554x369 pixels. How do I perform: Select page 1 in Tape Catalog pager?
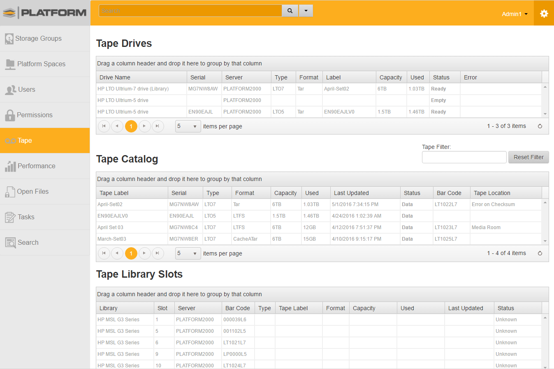(131, 253)
